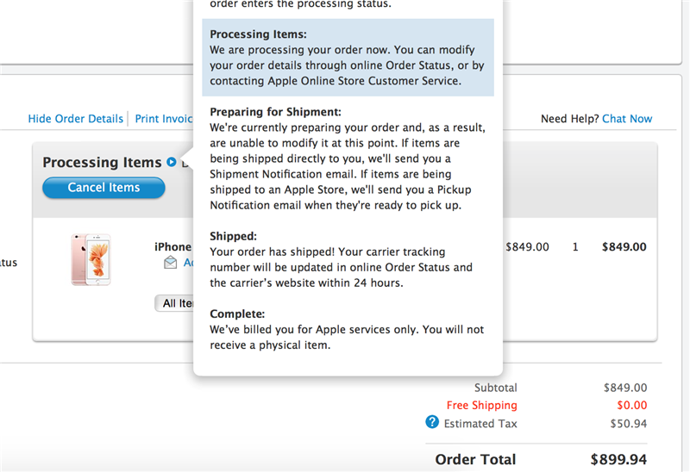Click the blue arrow icon beside Processing Items
The width and height of the screenshot is (690, 472).
[171, 162]
